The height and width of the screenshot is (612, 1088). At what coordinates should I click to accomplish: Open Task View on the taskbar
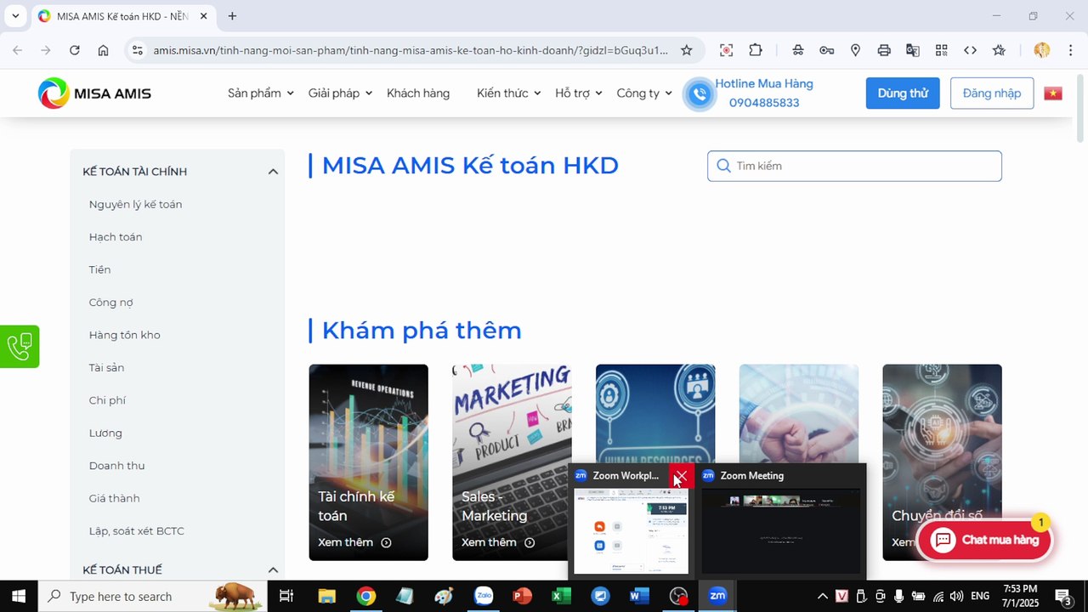(x=286, y=596)
